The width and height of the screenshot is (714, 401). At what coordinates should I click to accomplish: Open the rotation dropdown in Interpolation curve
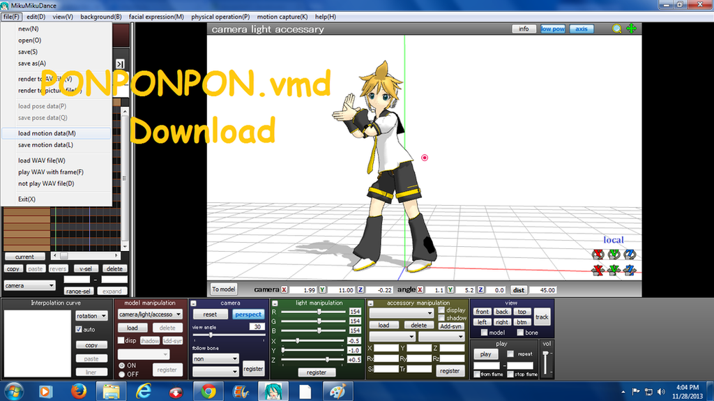91,315
